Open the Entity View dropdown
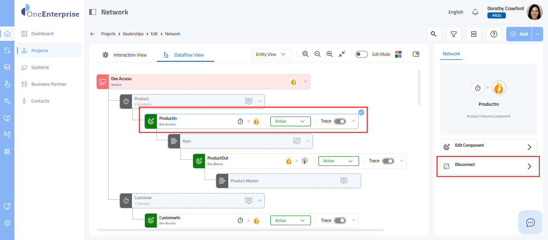The height and width of the screenshot is (240, 548). (271, 54)
